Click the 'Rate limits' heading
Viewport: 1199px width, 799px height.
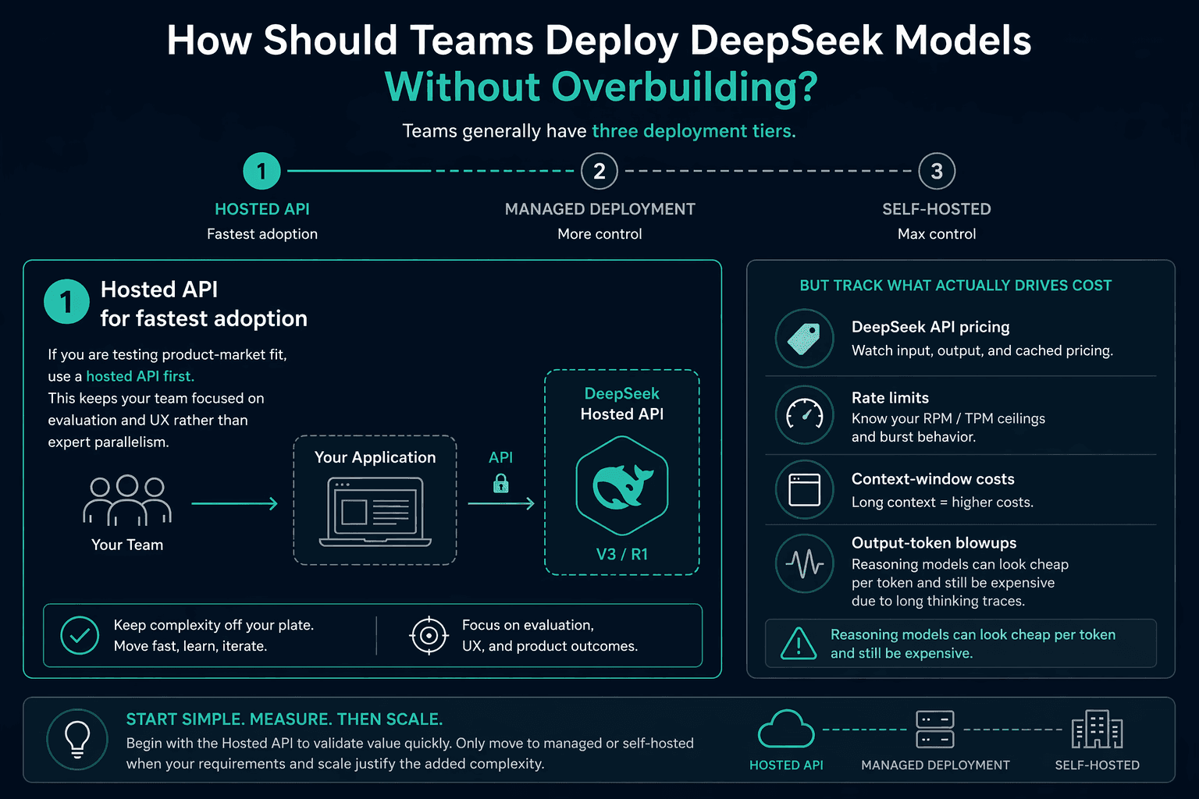890,398
